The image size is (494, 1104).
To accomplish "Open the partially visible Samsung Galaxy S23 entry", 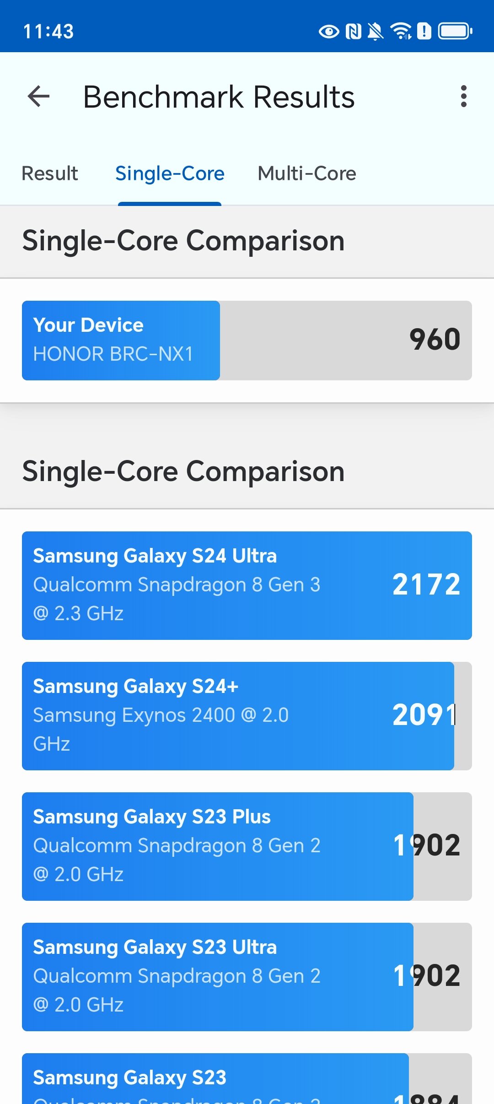I will 247,1079.
